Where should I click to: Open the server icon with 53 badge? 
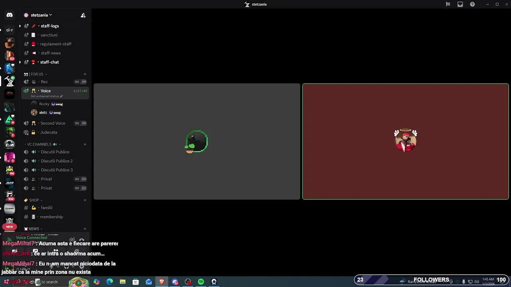10,55
